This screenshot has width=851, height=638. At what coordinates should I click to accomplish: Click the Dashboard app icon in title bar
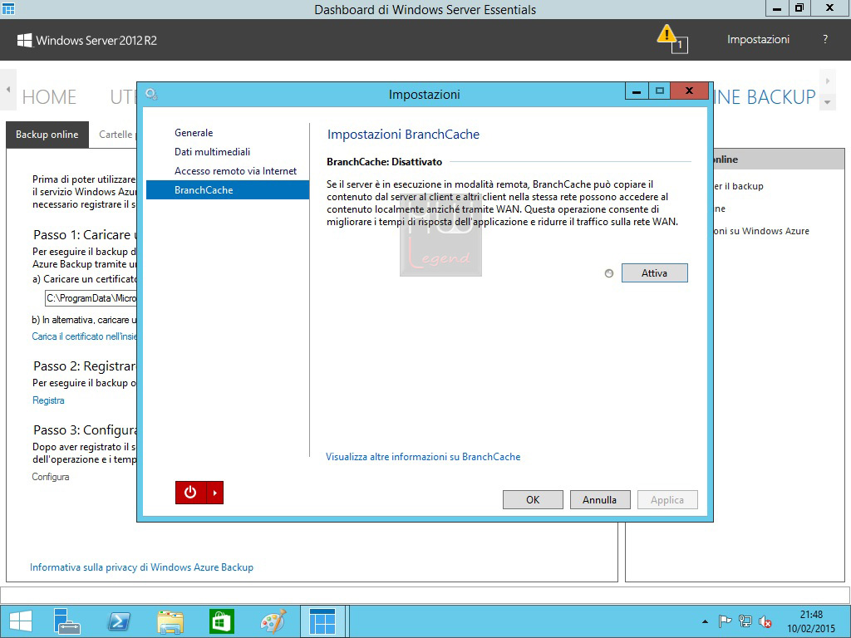8,8
